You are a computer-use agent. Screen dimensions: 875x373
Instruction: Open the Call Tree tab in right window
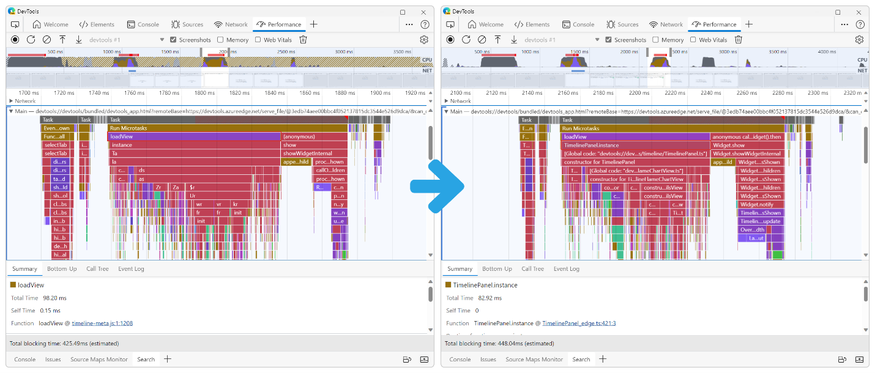click(x=532, y=268)
